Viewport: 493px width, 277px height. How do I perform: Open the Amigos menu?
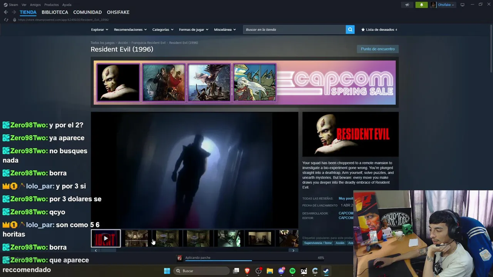click(35, 5)
